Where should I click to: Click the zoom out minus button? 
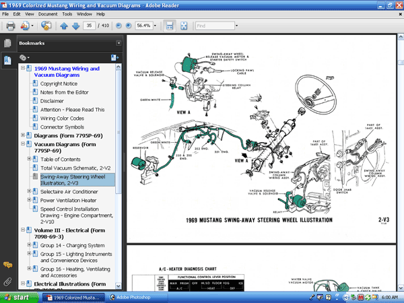pyautogui.click(x=118, y=26)
